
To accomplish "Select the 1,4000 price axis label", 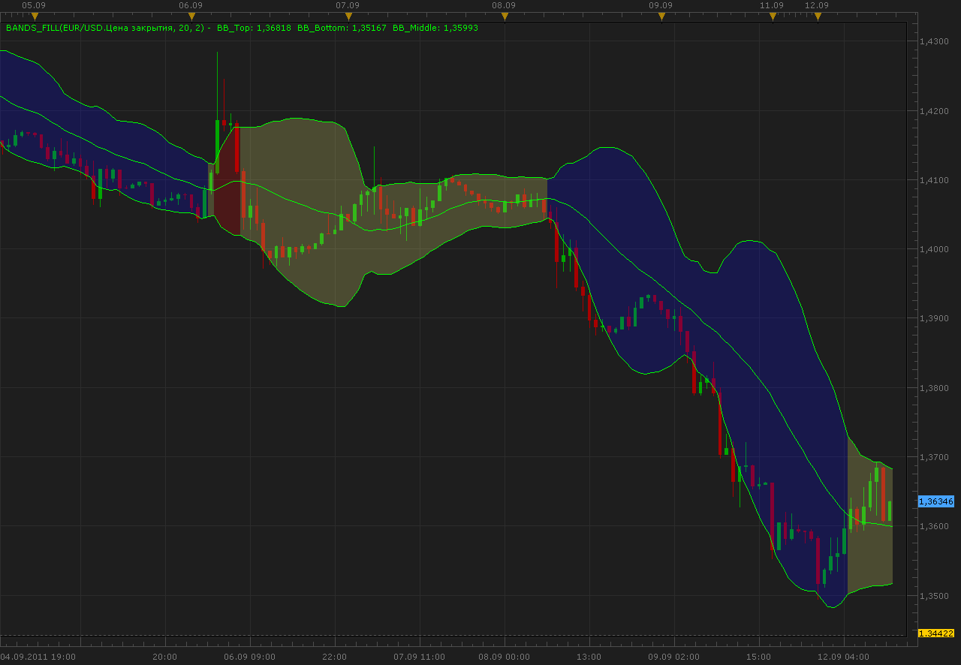I will [x=935, y=249].
